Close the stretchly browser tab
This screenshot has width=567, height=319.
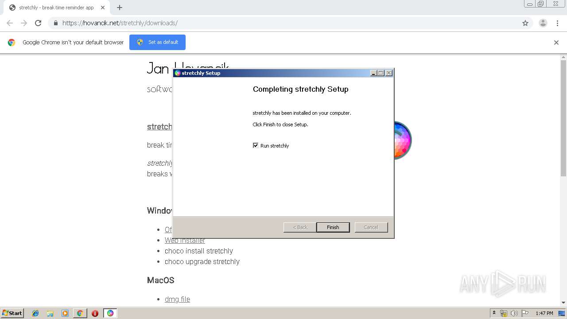(x=103, y=8)
